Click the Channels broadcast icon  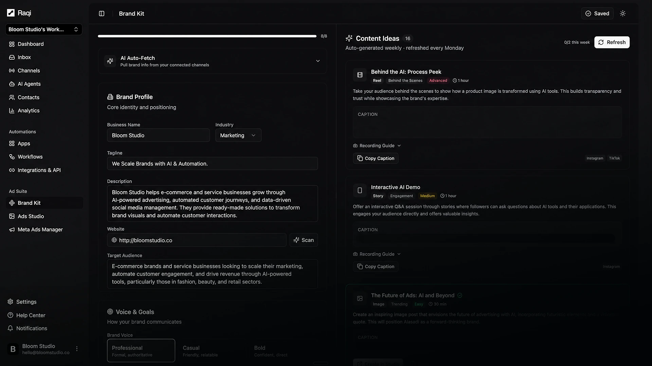12,70
